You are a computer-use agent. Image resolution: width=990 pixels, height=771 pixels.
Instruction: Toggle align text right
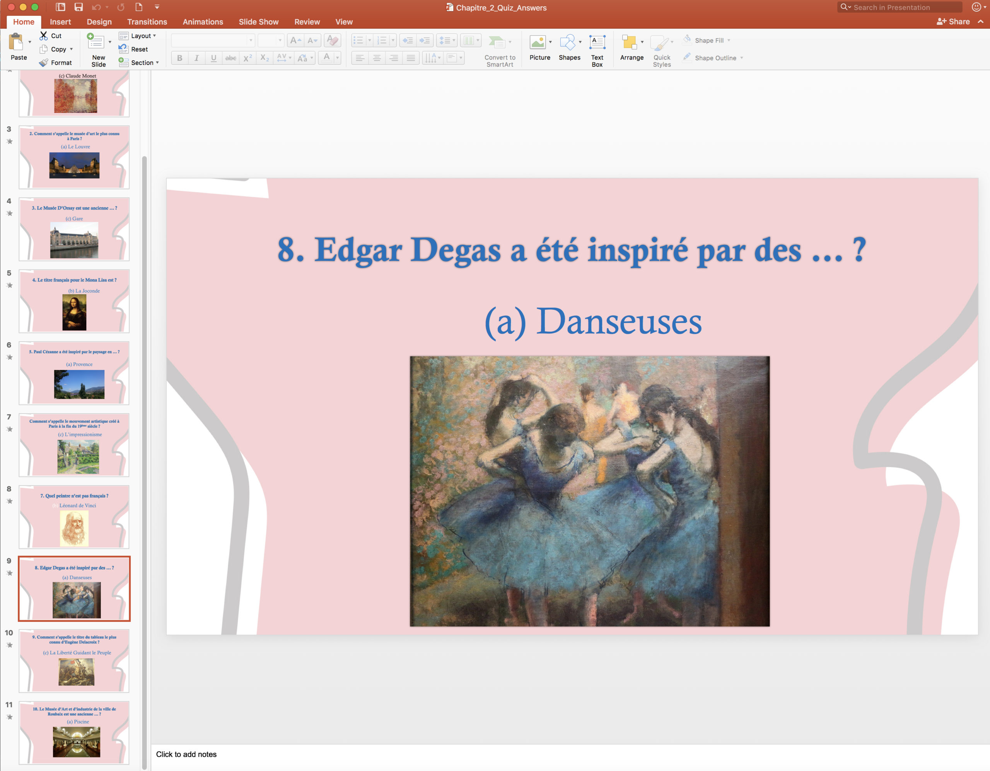click(x=393, y=58)
